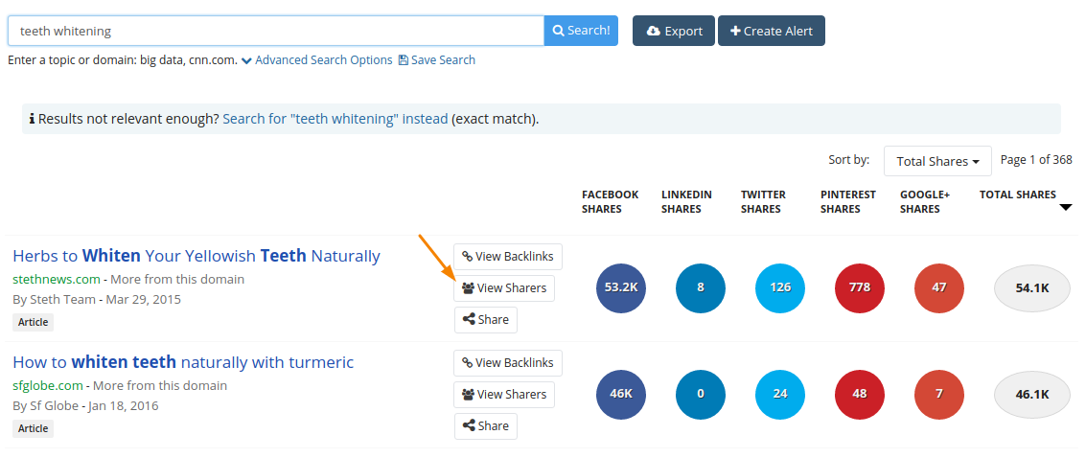Sort by Total Shares column arrow
Image resolution: width=1086 pixels, height=458 pixels.
[1065, 207]
